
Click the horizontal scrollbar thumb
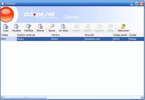point(25,97)
